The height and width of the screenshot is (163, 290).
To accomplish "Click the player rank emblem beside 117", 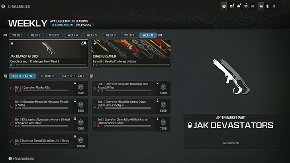I will coord(246,6).
